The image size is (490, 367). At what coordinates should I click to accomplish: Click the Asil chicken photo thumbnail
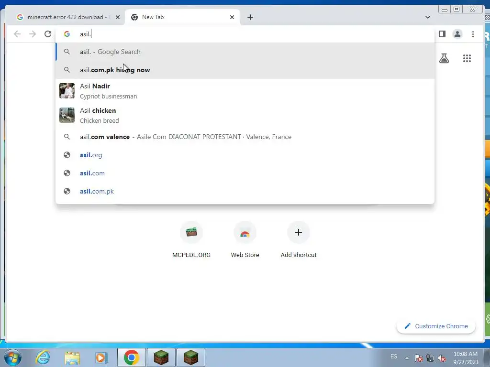pos(67,115)
